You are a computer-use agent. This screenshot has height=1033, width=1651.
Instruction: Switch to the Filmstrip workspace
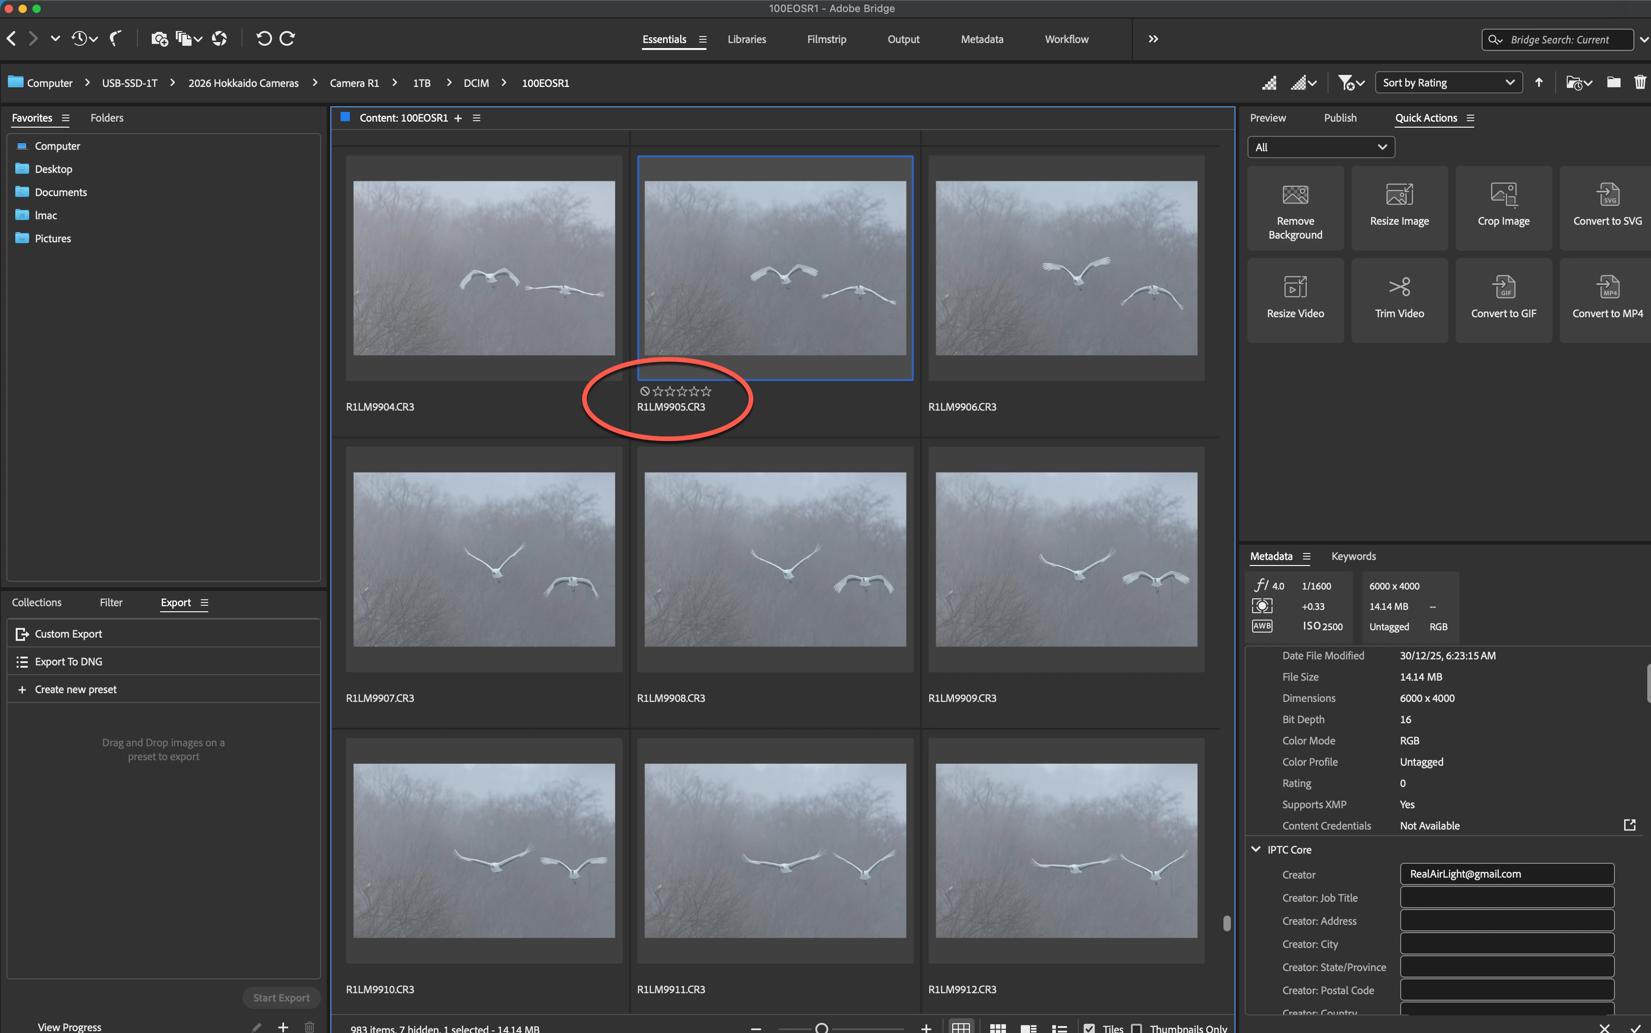coord(826,40)
